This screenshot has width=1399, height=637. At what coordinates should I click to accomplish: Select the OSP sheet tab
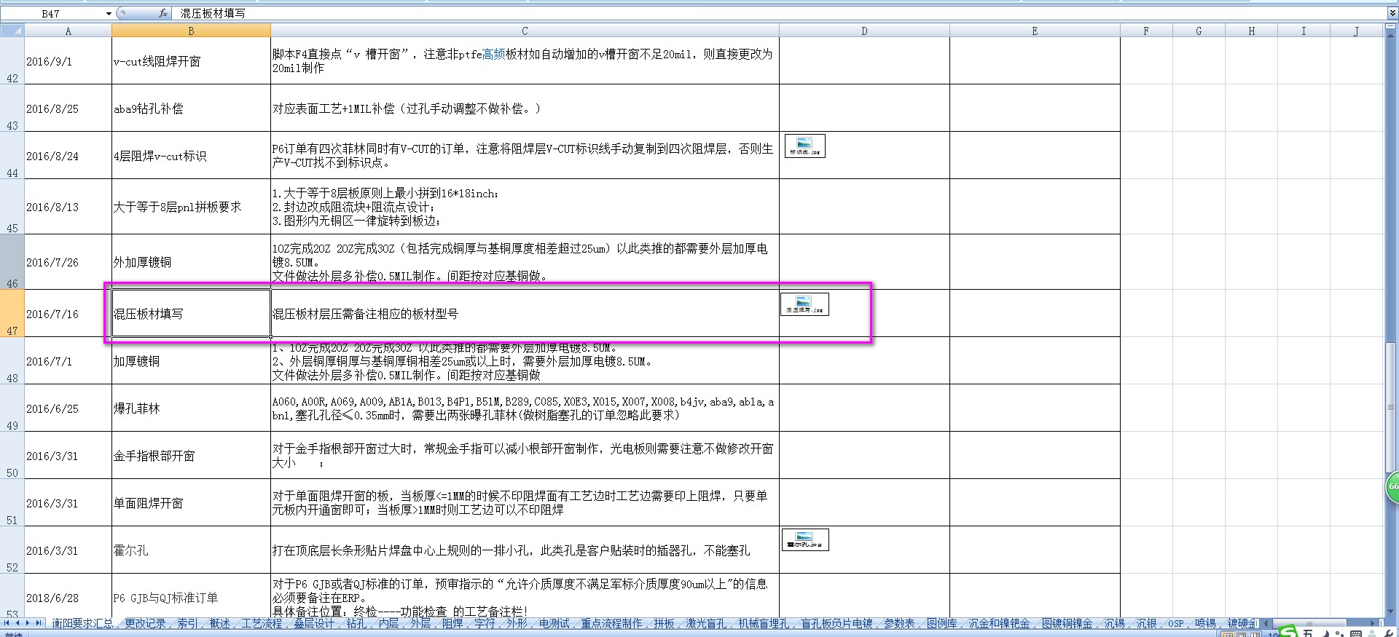1176,623
